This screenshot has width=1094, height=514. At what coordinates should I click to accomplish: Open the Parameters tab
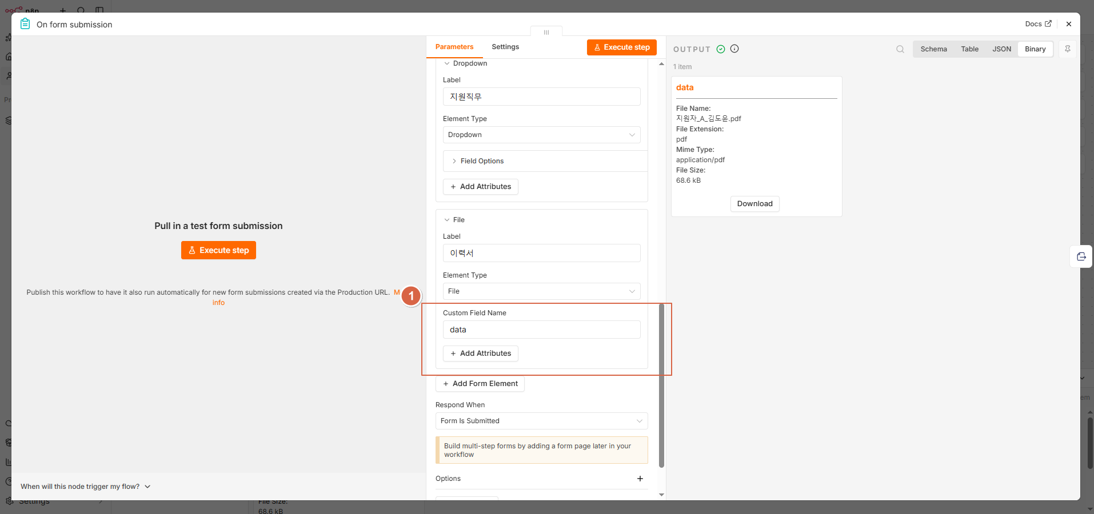[454, 47]
